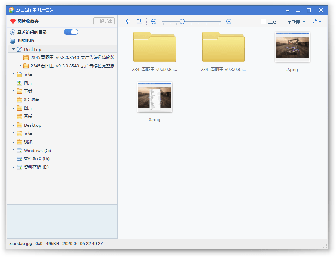336x257 pixels.
Task: Click the zoom out minus icon
Action: click(154, 21)
